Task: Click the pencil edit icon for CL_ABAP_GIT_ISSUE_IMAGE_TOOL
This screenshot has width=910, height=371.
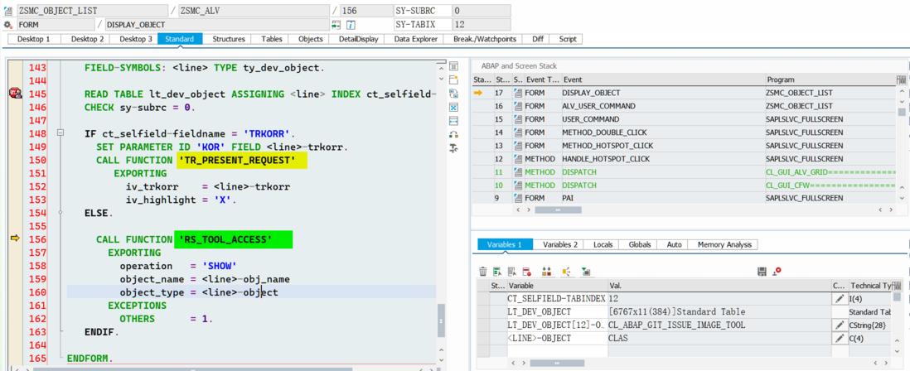Action: [x=839, y=325]
